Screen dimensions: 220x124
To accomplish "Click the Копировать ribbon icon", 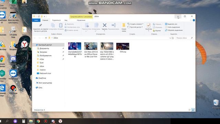I will click(53, 25).
